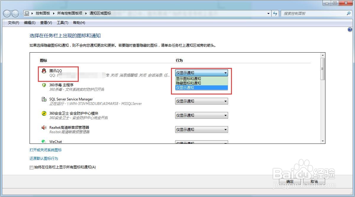Click the 正在运行 MSSQLServer description line

point(96,104)
